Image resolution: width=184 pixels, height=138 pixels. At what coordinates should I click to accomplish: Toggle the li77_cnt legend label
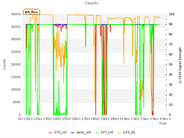pos(107,132)
